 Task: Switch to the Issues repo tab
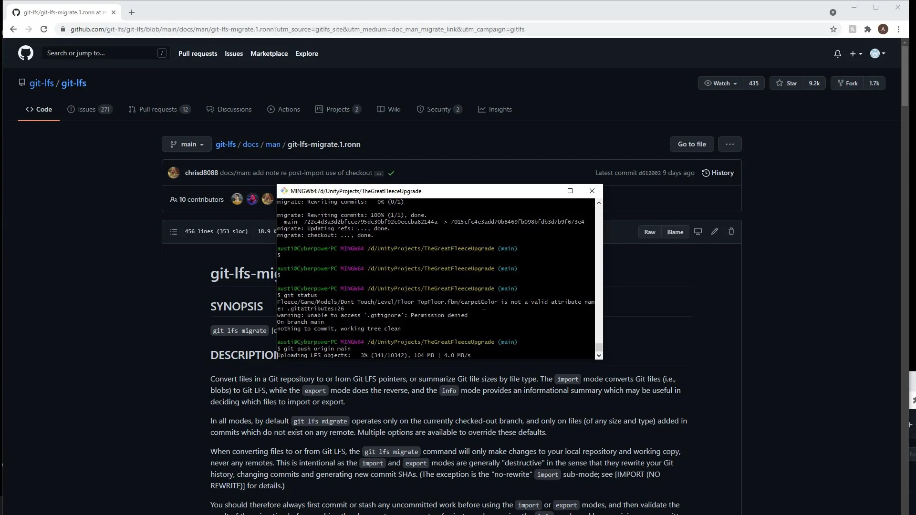(x=90, y=109)
